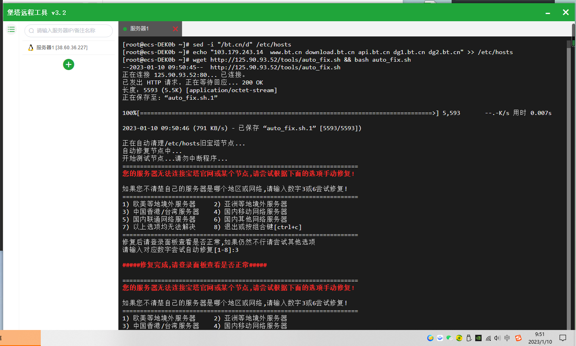Click the line 正在保存至: "auto_fix.sh.1"
Image resolution: width=576 pixels, height=346 pixels.
coord(170,98)
